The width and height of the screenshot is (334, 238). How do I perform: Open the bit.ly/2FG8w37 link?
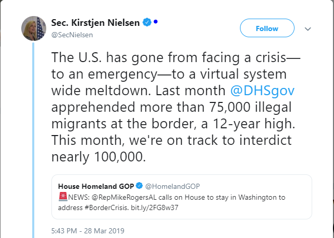click(155, 207)
